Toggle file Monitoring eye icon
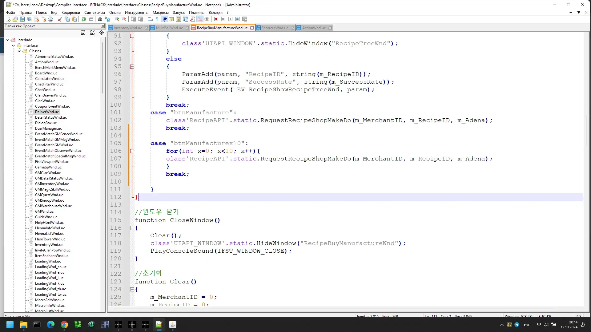This screenshot has height=332, width=591. coord(207,19)
